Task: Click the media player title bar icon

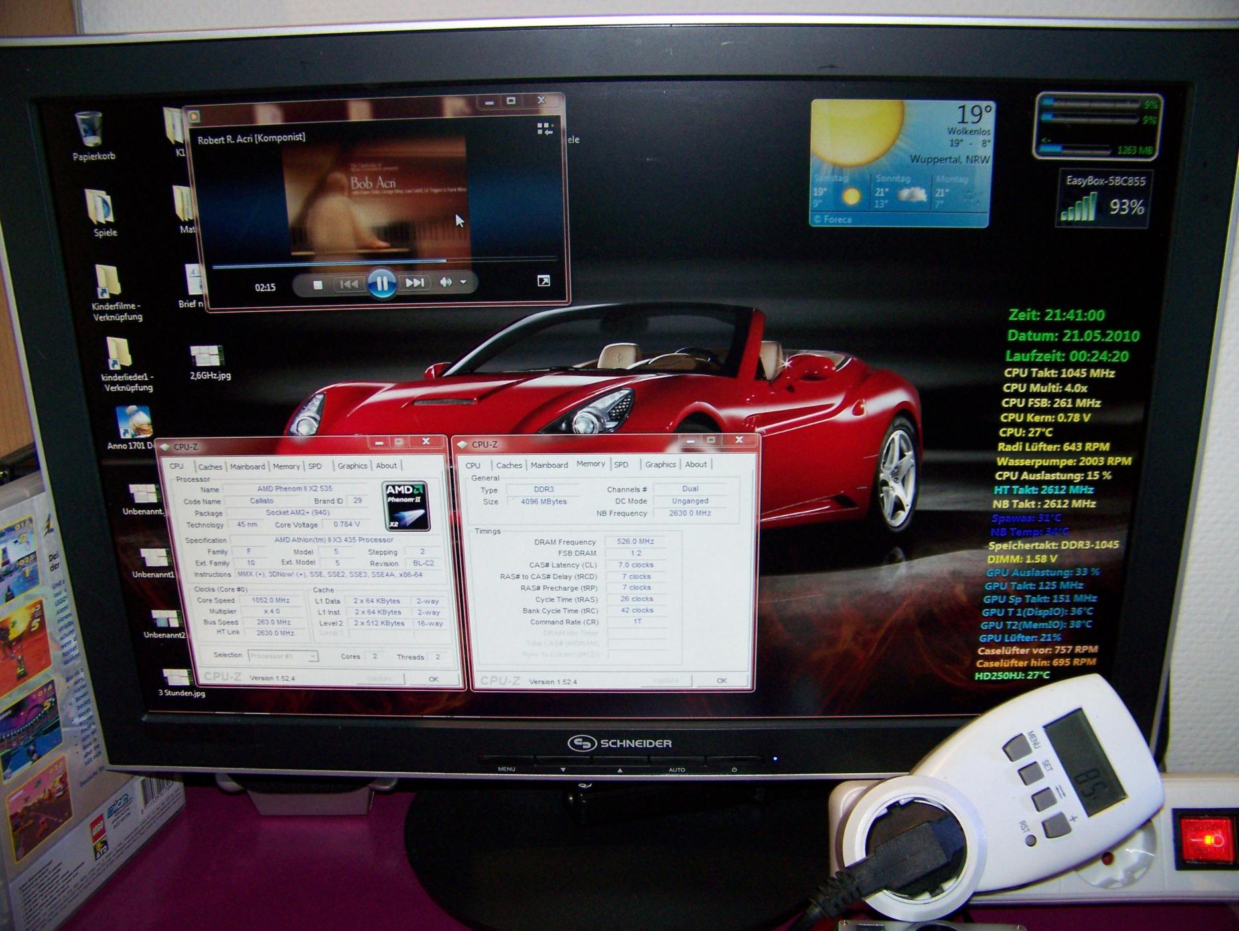Action: point(193,116)
